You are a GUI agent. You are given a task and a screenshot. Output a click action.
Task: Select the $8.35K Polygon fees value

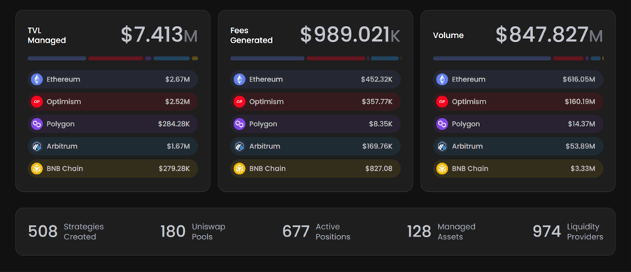tap(381, 124)
